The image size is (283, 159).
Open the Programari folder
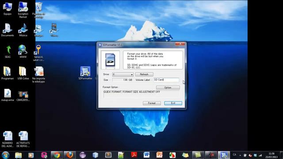click(8, 73)
